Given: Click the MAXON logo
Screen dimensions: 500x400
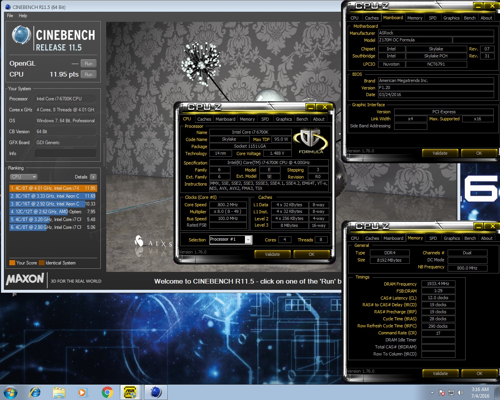Looking at the screenshot, I should click(x=25, y=279).
